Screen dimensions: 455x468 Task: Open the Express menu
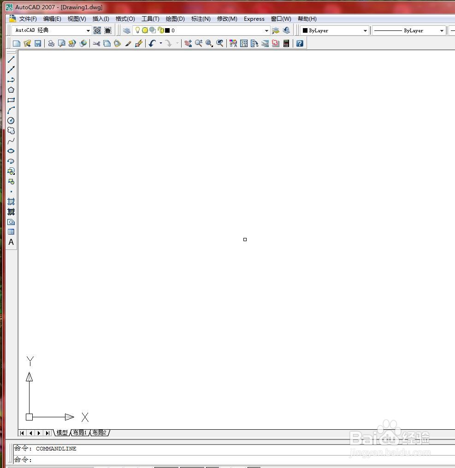tap(254, 19)
